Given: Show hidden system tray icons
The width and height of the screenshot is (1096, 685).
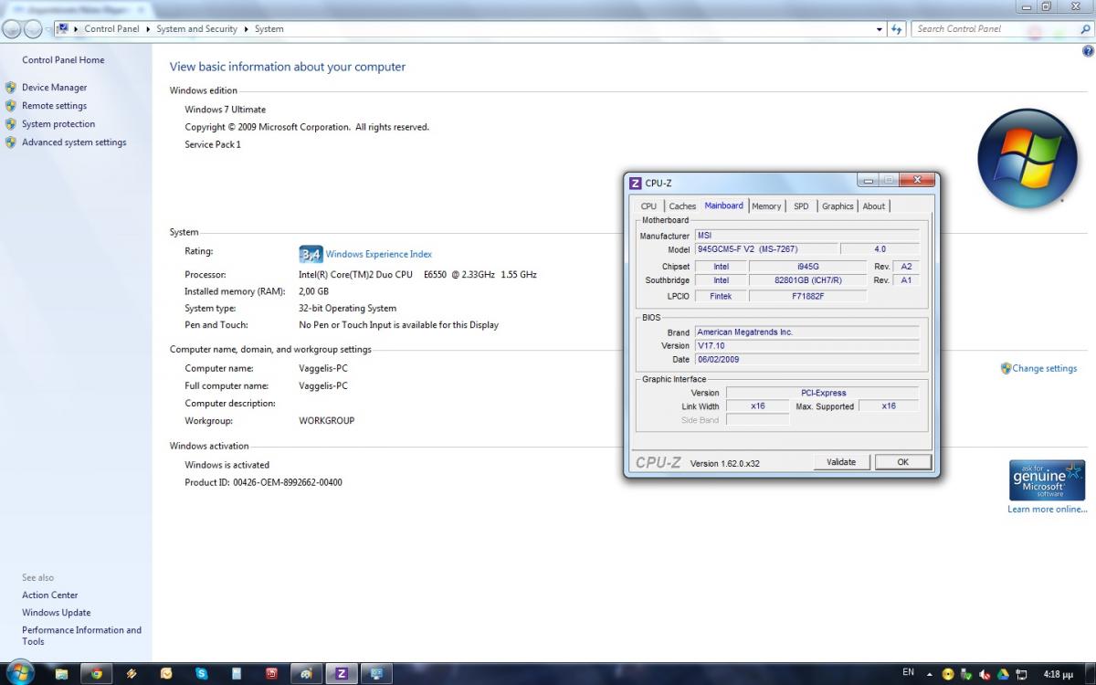Looking at the screenshot, I should pyautogui.click(x=930, y=674).
